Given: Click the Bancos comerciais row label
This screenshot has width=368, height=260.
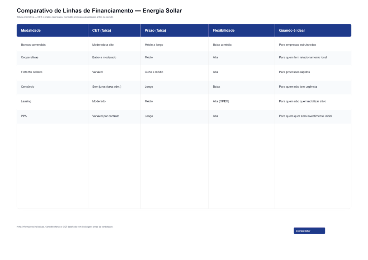Looking at the screenshot, I should [x=33, y=45].
